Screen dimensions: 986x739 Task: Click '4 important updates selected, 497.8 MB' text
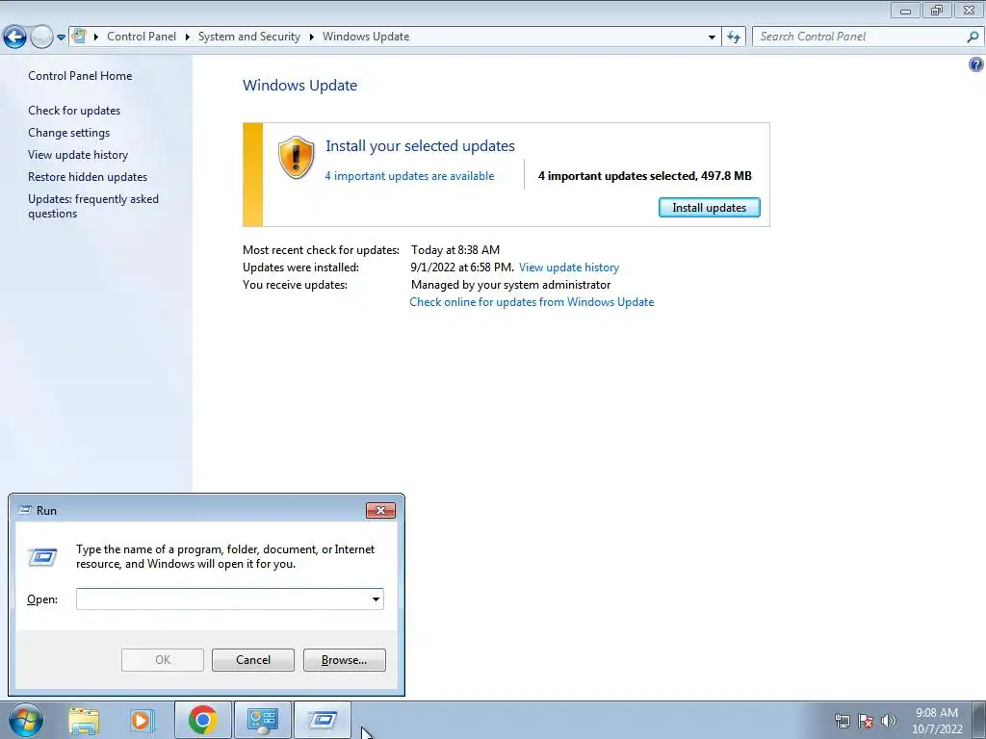pyautogui.click(x=644, y=176)
